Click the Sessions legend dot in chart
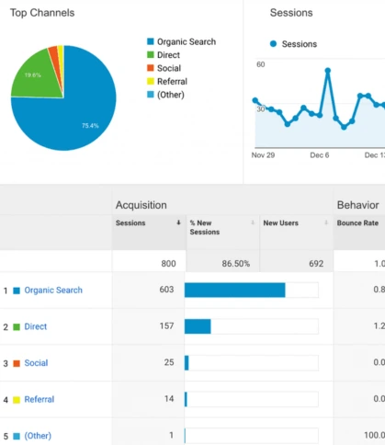 [273, 44]
